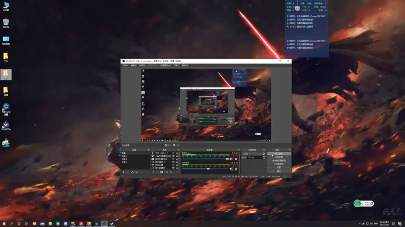This screenshot has height=227, width=405.
Task: Click the streaming button at top of 控件
Action: pyautogui.click(x=279, y=154)
